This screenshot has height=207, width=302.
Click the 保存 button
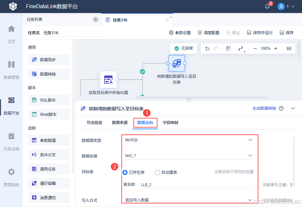click(x=287, y=33)
